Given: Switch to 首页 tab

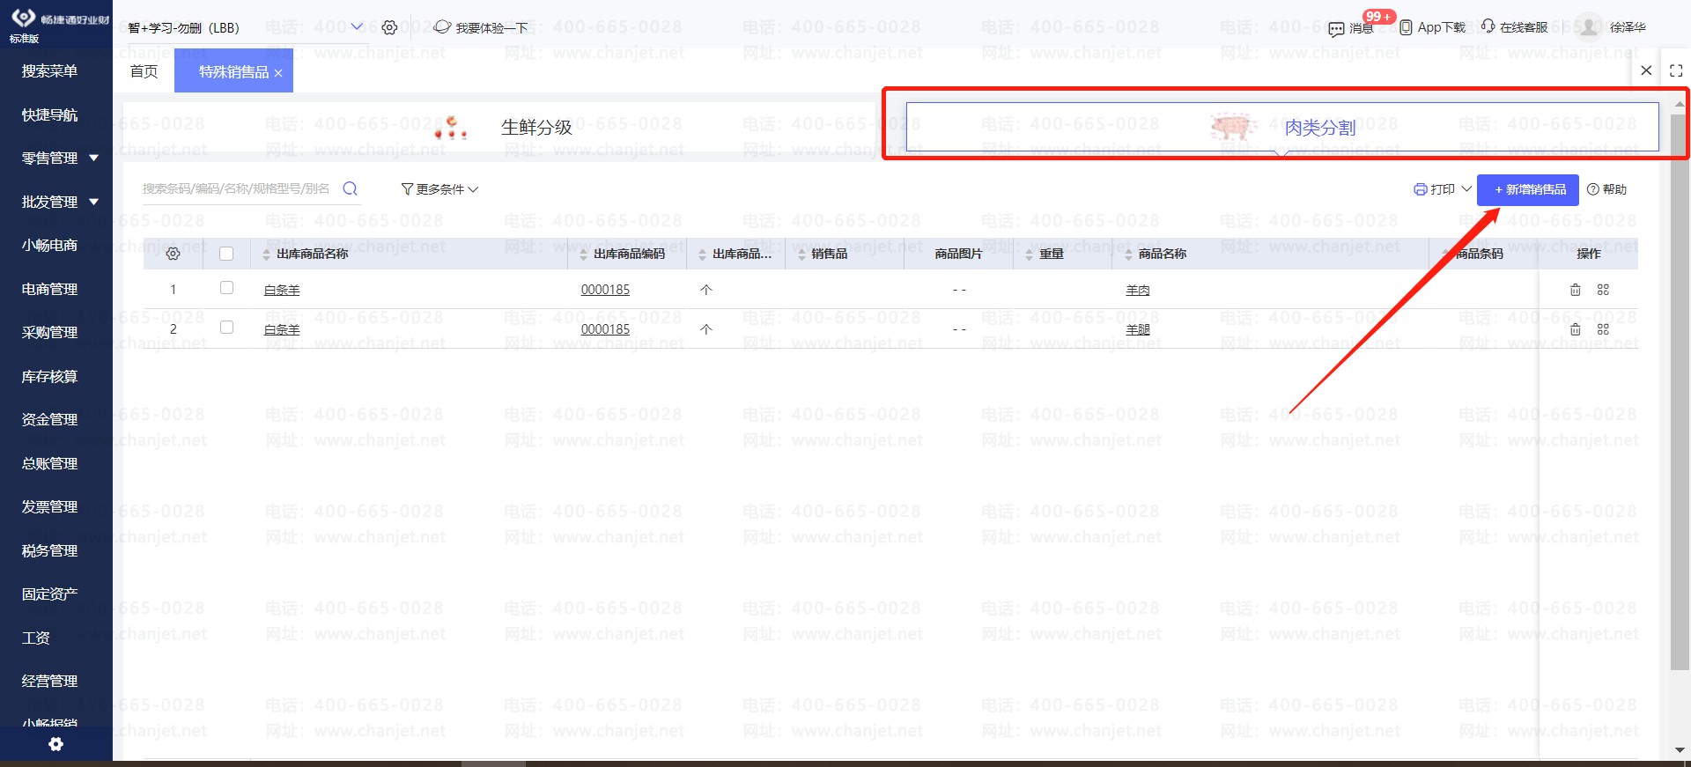Looking at the screenshot, I should click(x=144, y=71).
